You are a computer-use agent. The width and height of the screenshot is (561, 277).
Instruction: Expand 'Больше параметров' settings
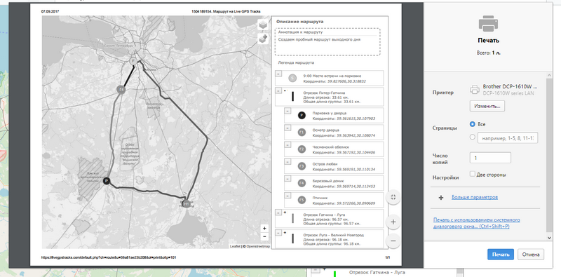coord(475,197)
